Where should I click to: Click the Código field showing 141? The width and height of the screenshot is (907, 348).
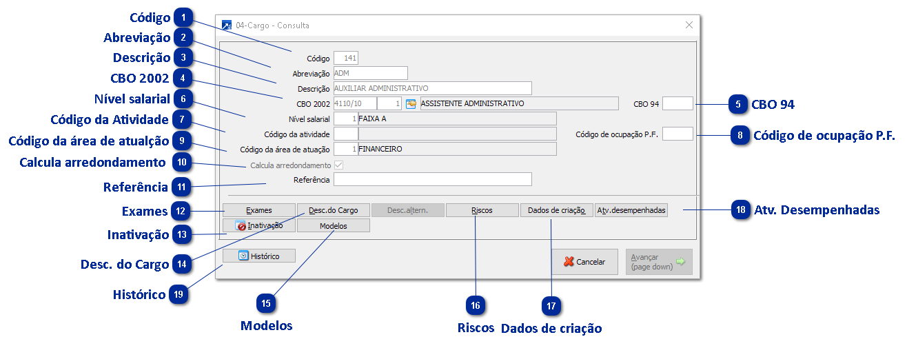click(346, 59)
